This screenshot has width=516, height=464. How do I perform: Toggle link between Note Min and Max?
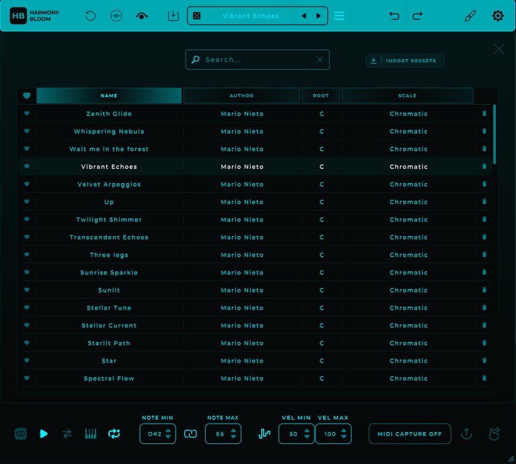point(190,434)
